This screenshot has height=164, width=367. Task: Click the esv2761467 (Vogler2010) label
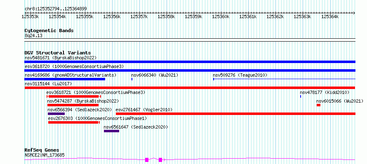pos(144,110)
